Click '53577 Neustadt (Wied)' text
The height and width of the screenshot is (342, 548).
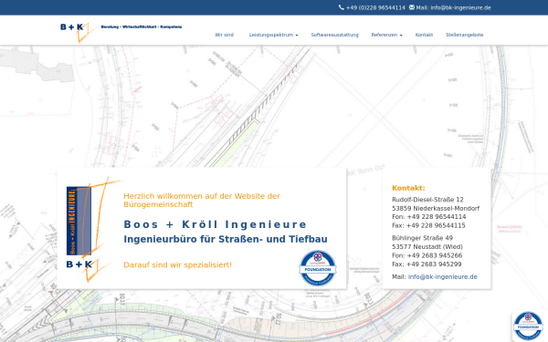(427, 247)
